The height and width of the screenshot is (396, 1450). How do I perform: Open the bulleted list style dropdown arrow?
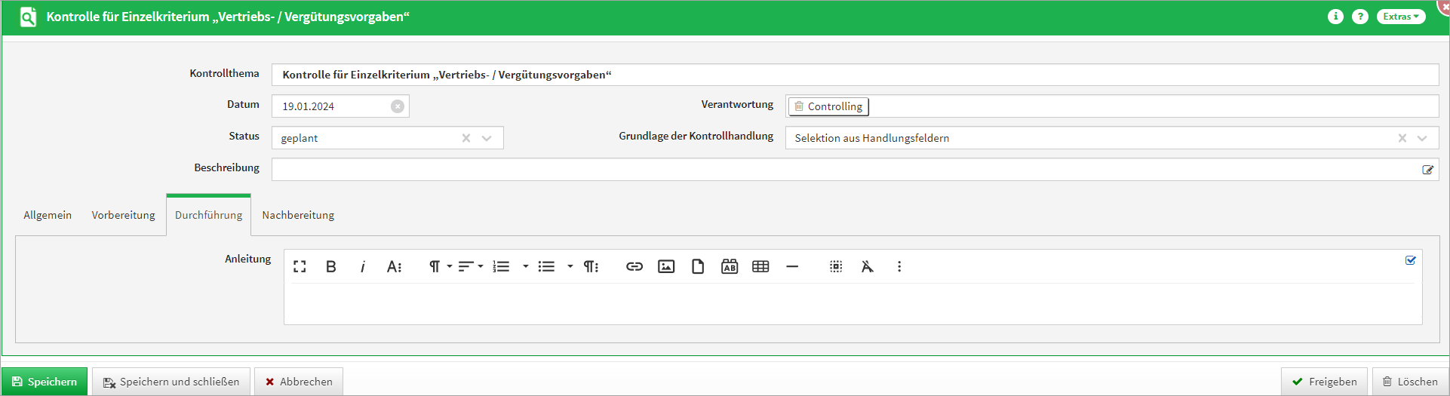click(x=570, y=266)
